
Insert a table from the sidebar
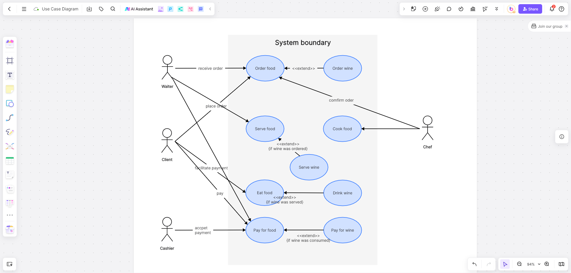(10, 161)
